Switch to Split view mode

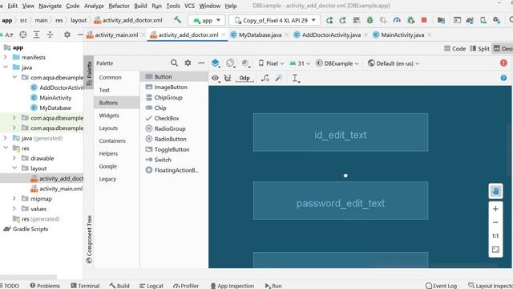pyautogui.click(x=479, y=48)
